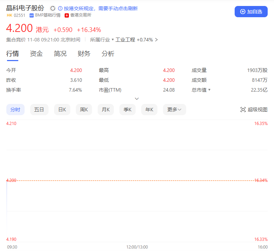This screenshot has width=274, height=251.
Task: Switch to the 资金 tab
Action: [36, 54]
